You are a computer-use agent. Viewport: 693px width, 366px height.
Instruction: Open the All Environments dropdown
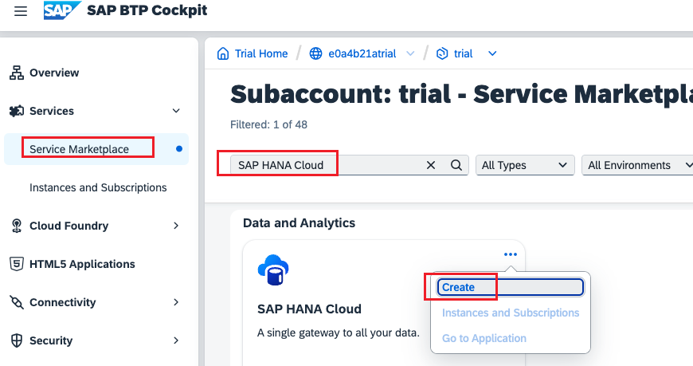637,165
